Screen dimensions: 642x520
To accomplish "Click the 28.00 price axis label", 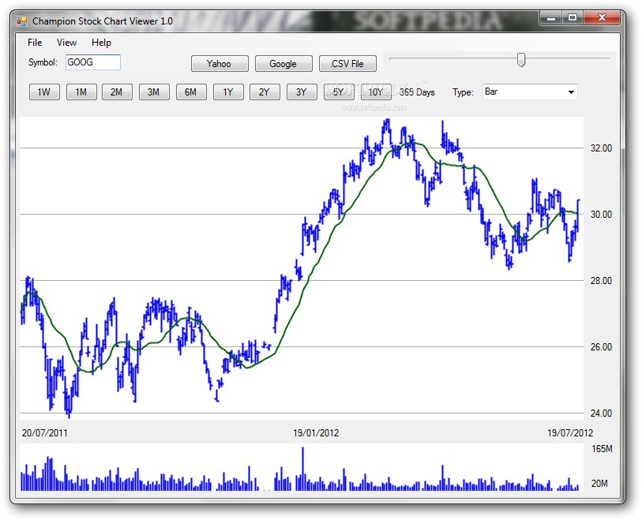I will (601, 281).
